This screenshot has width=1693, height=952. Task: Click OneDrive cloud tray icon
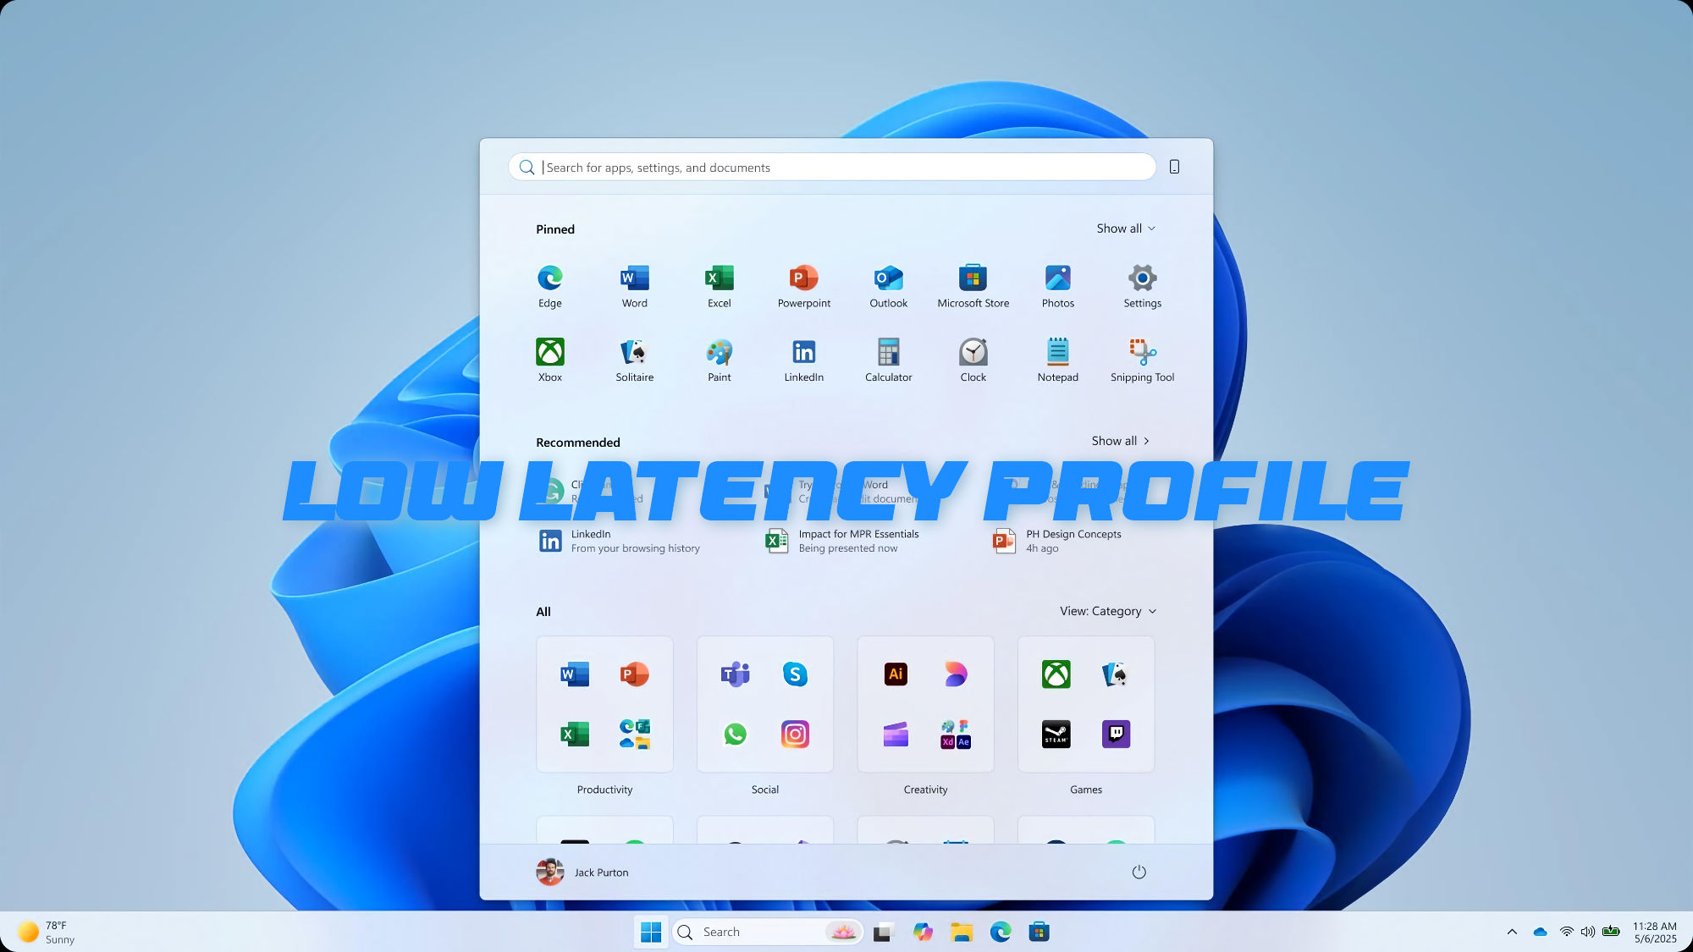tap(1540, 932)
